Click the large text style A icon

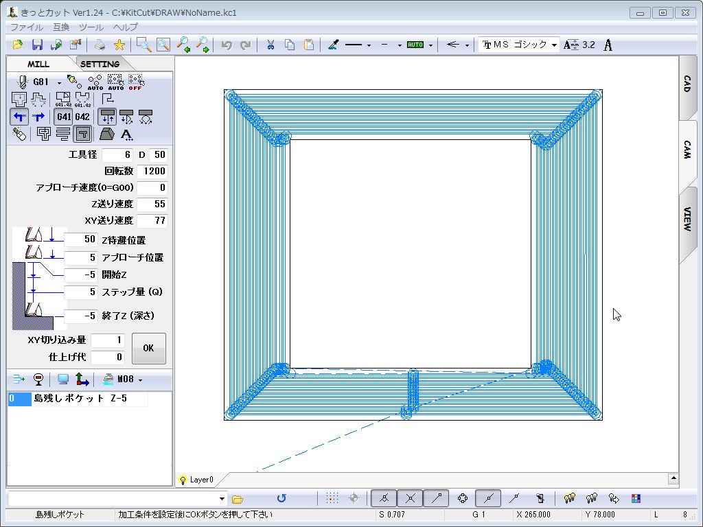(608, 45)
